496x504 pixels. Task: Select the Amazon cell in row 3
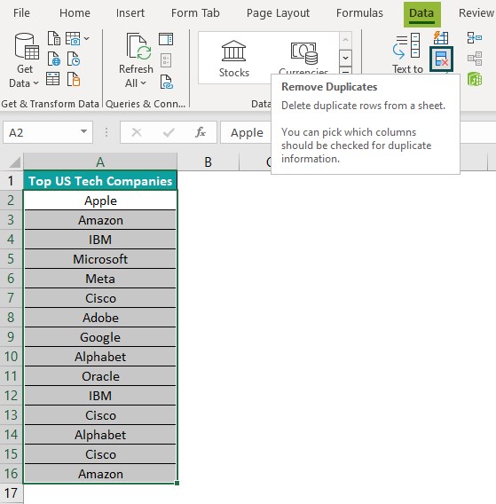tap(100, 220)
